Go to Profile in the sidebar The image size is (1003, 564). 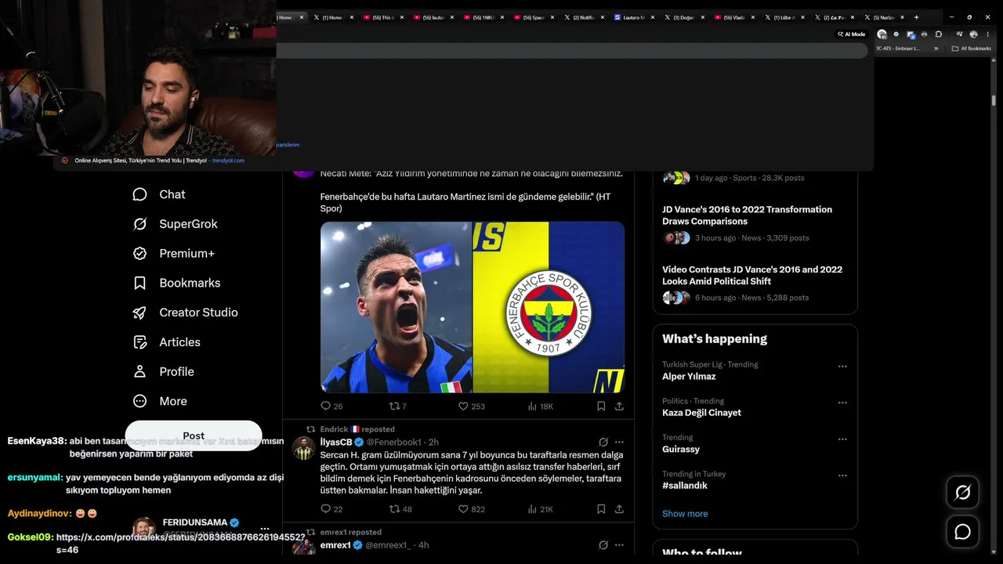tap(163, 371)
